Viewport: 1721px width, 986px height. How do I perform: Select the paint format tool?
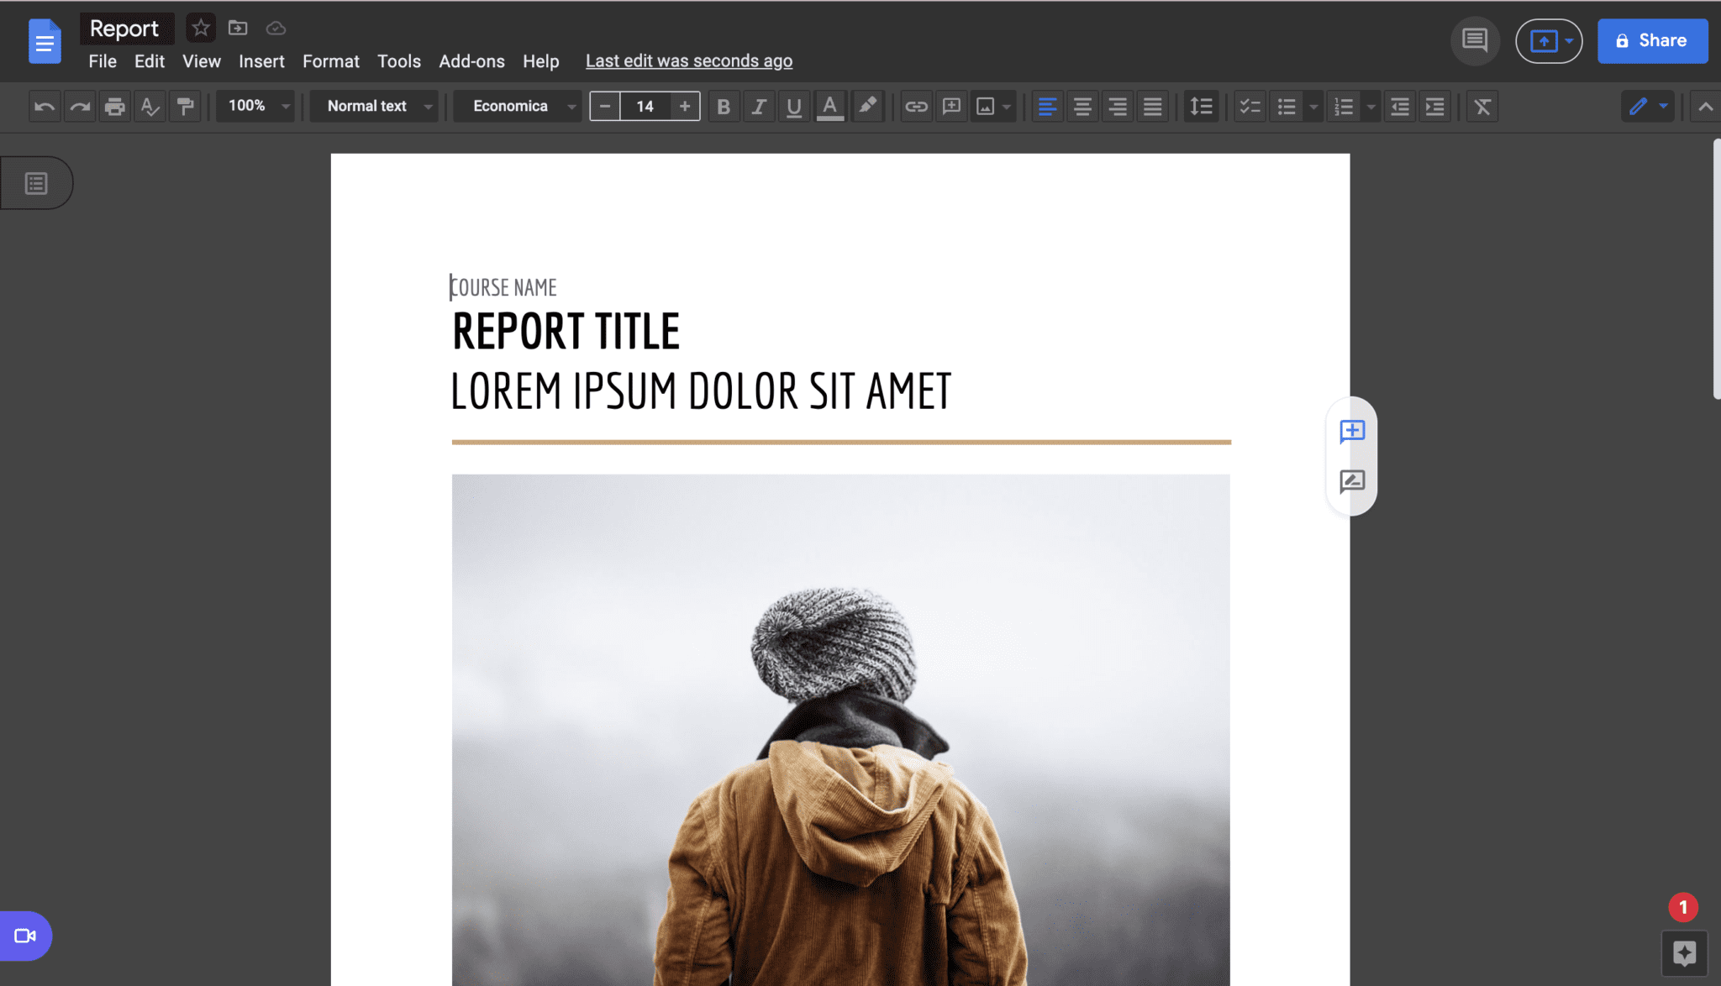coord(186,106)
